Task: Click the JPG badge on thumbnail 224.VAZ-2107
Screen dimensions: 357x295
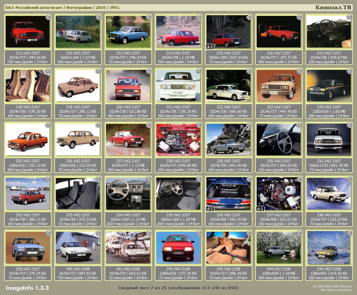Action: tap(349, 71)
